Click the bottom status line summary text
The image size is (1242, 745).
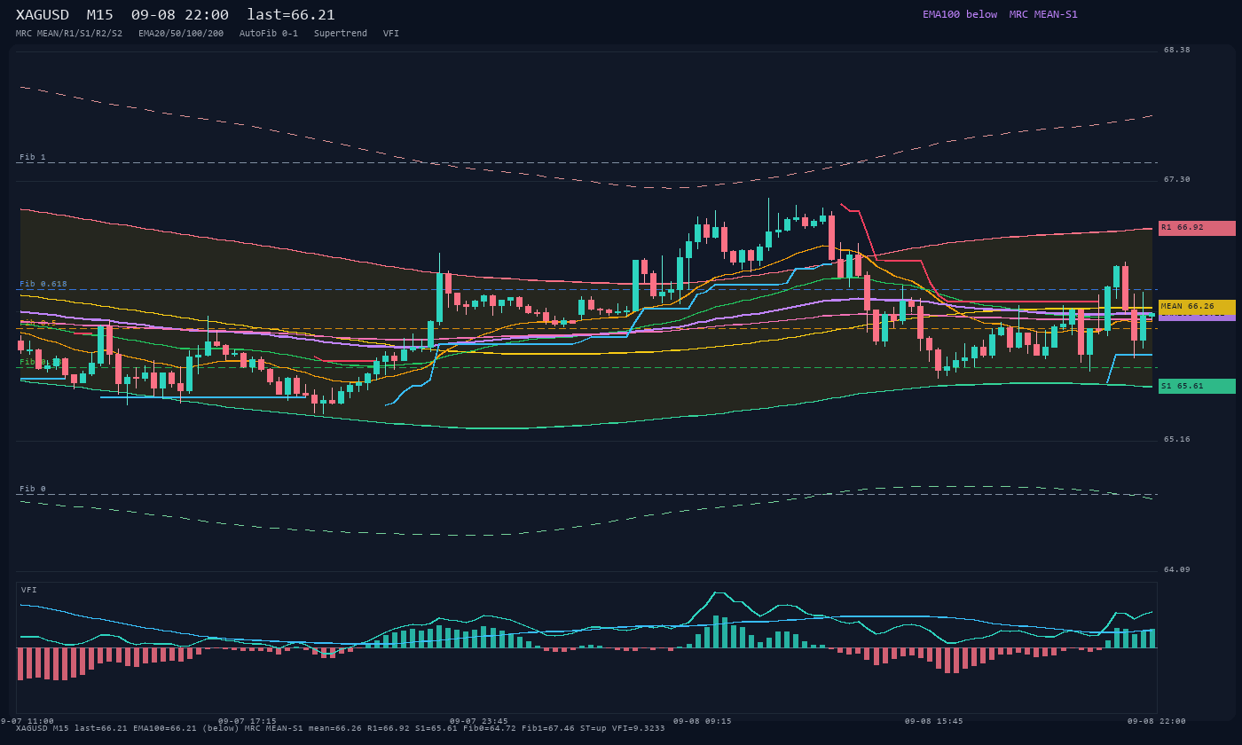(x=341, y=728)
